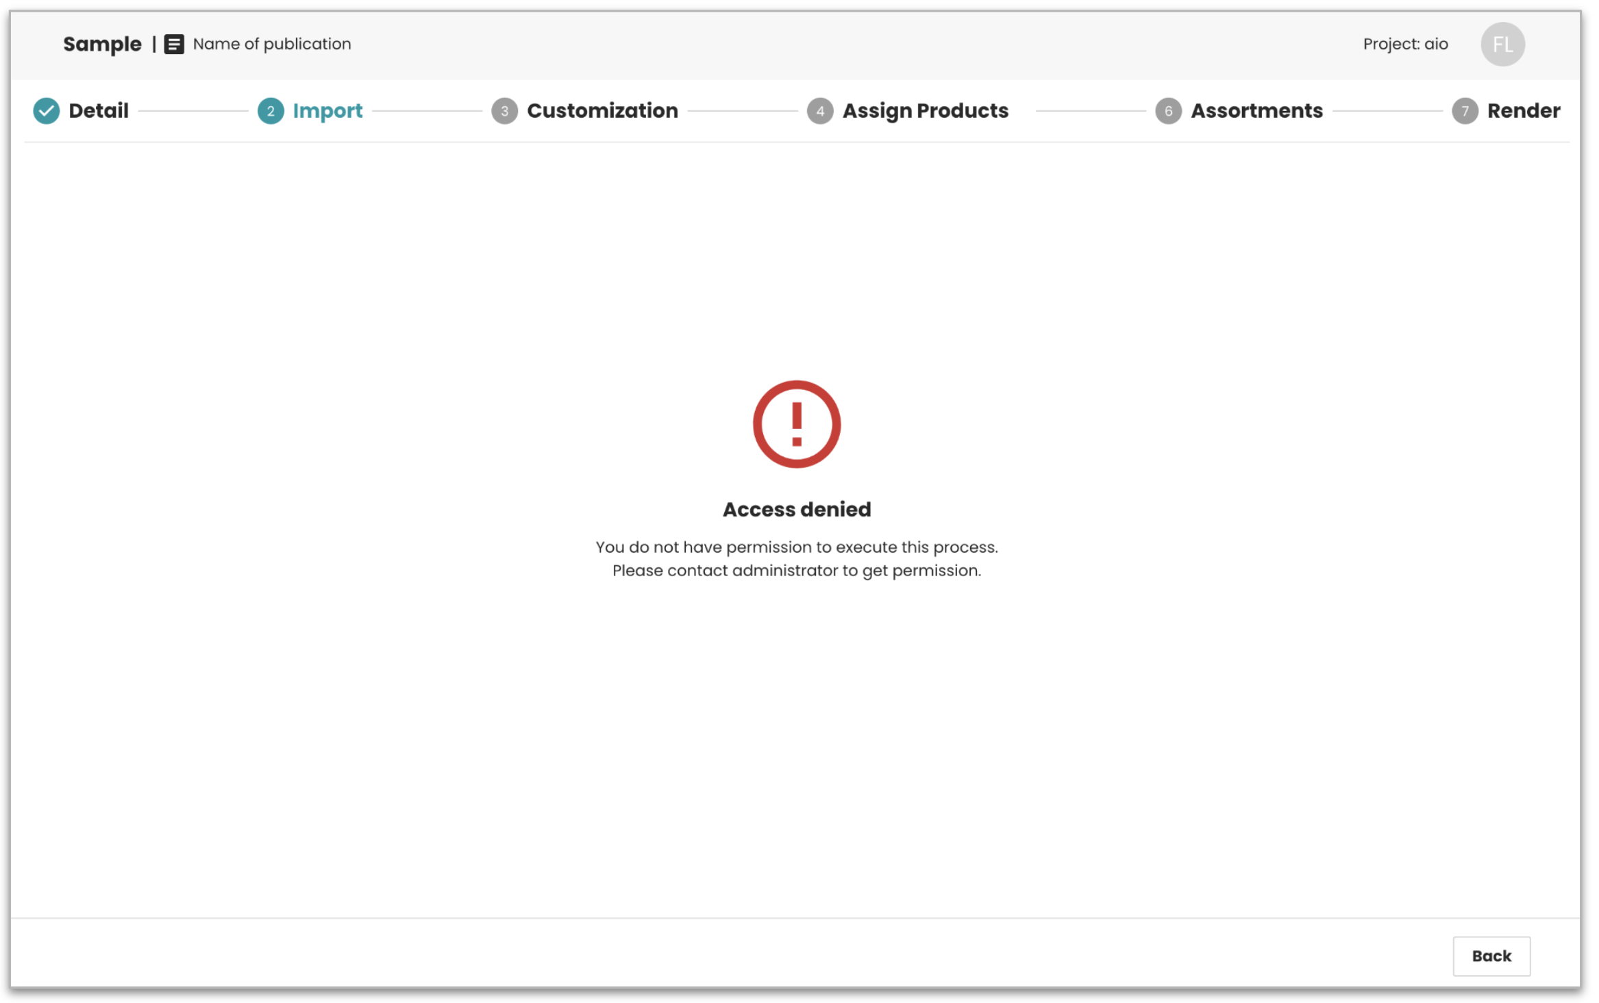Click the Sample brand title
1599x1003 pixels.
[x=102, y=45]
